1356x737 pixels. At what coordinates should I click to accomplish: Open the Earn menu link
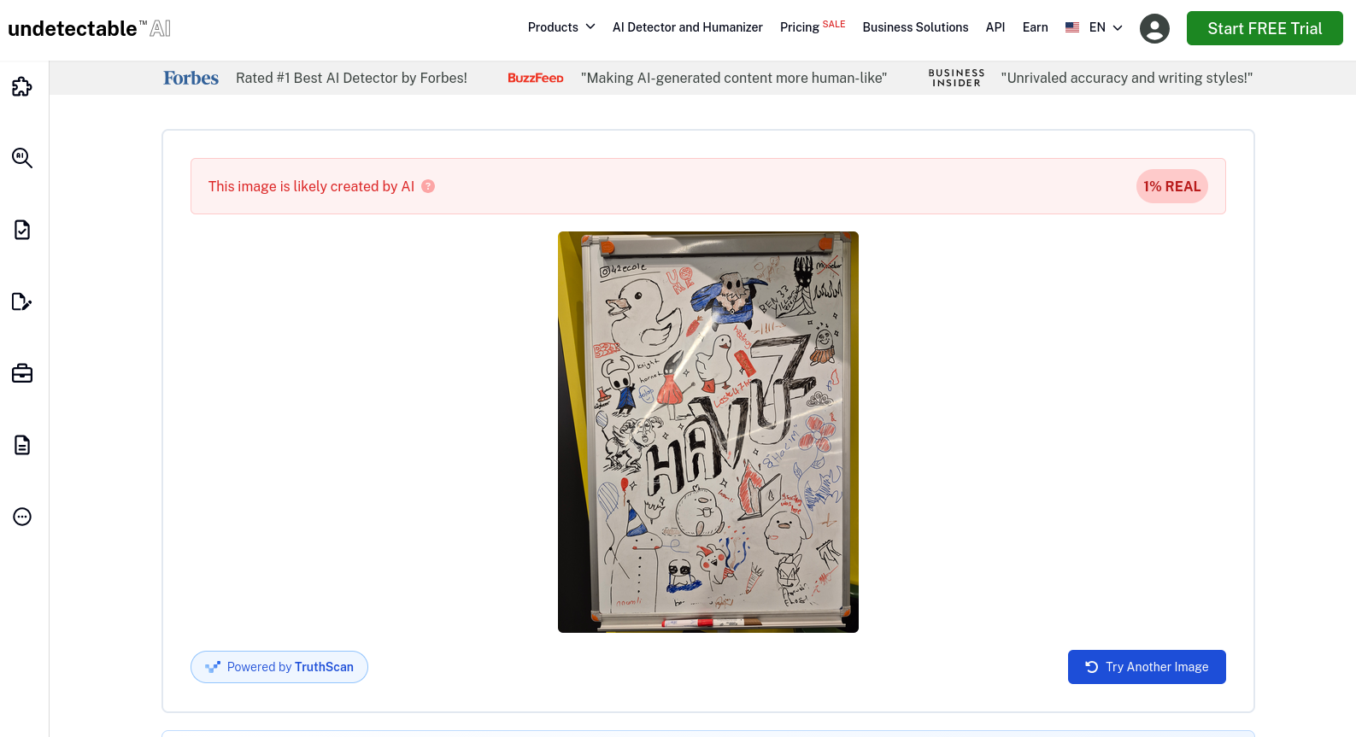click(1036, 27)
